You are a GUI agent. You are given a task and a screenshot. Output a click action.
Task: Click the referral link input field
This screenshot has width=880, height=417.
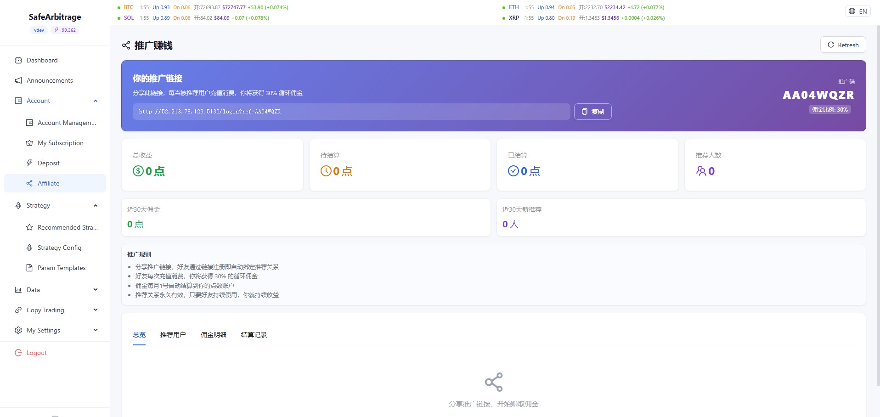tap(351, 111)
